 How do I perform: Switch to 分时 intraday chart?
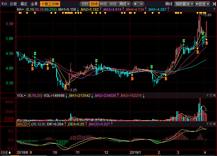pyautogui.click(x=85, y=4)
